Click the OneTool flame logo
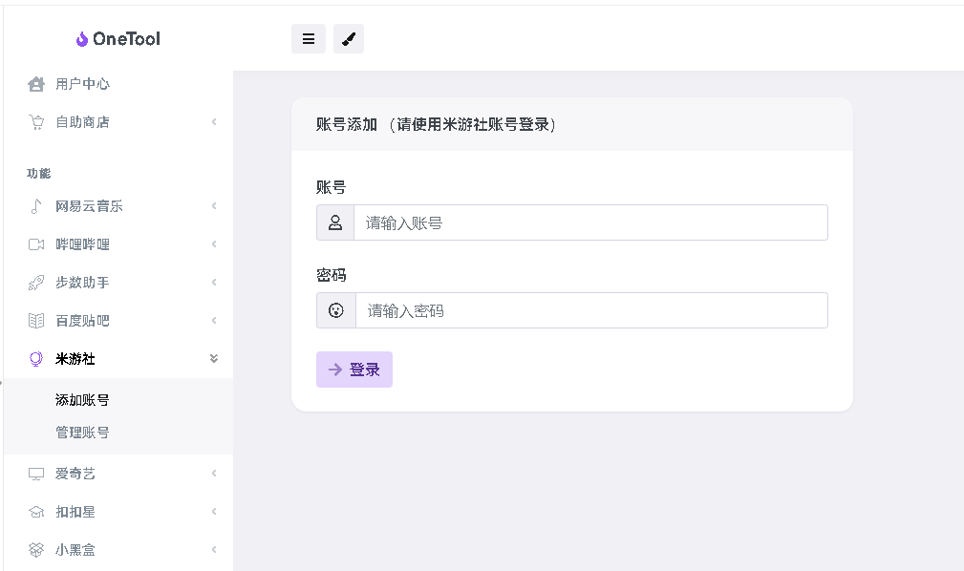The width and height of the screenshot is (964, 571). coord(82,39)
